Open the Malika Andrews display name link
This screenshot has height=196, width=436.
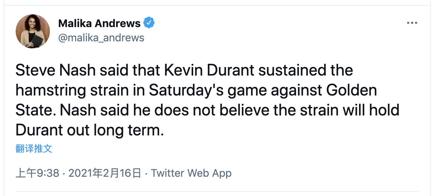(x=99, y=24)
